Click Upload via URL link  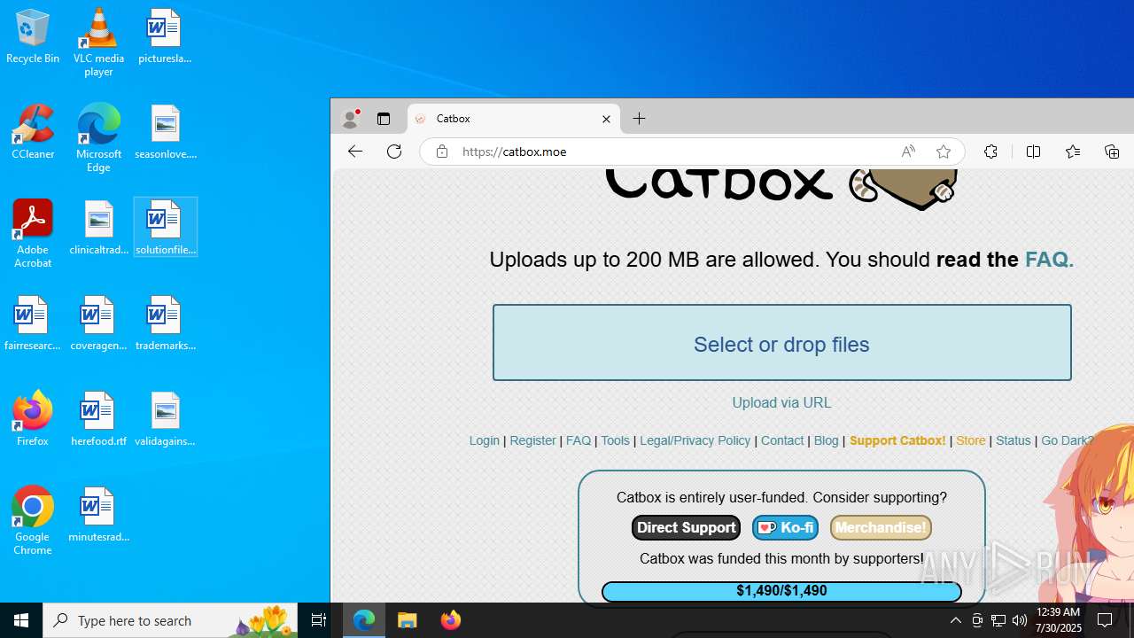click(781, 402)
